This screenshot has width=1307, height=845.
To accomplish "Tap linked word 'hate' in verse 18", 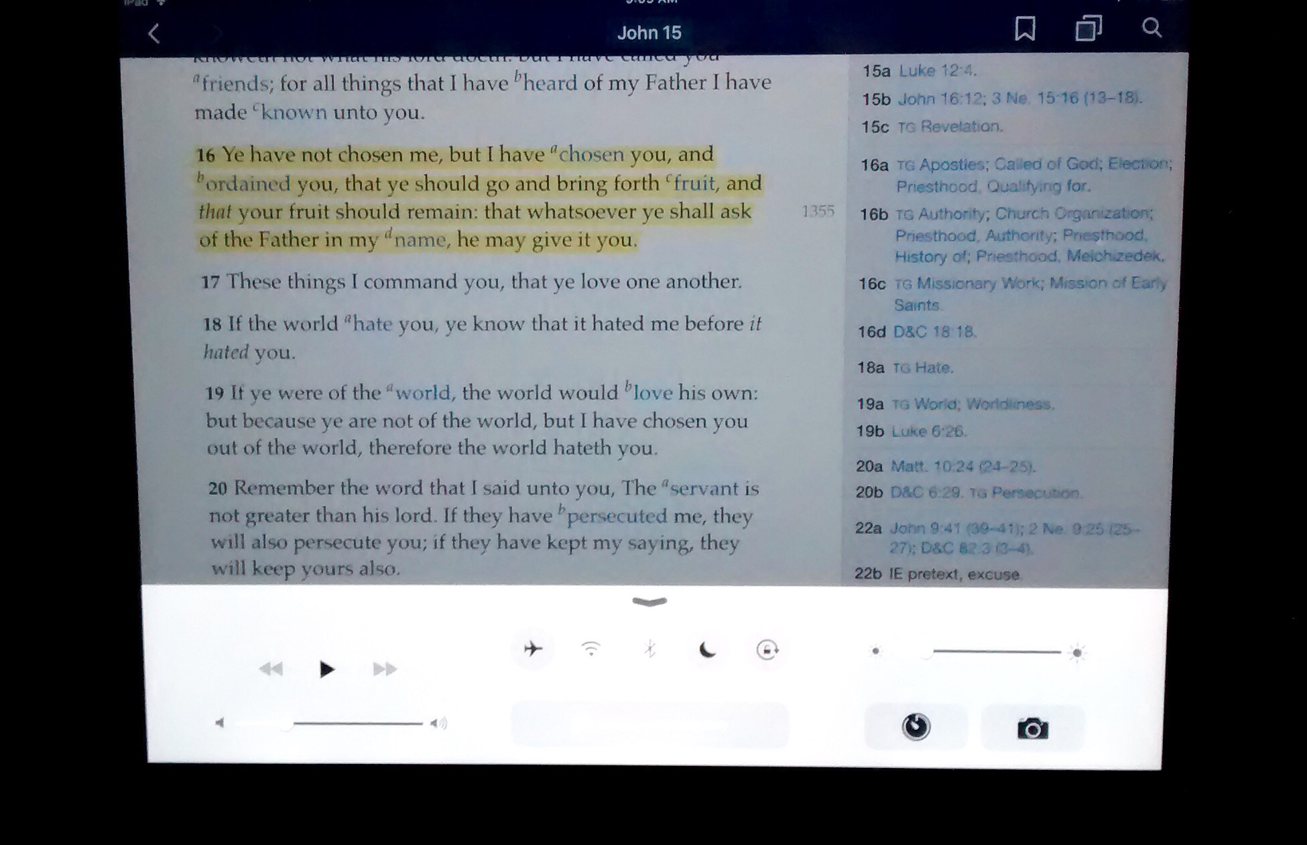I will click(373, 324).
